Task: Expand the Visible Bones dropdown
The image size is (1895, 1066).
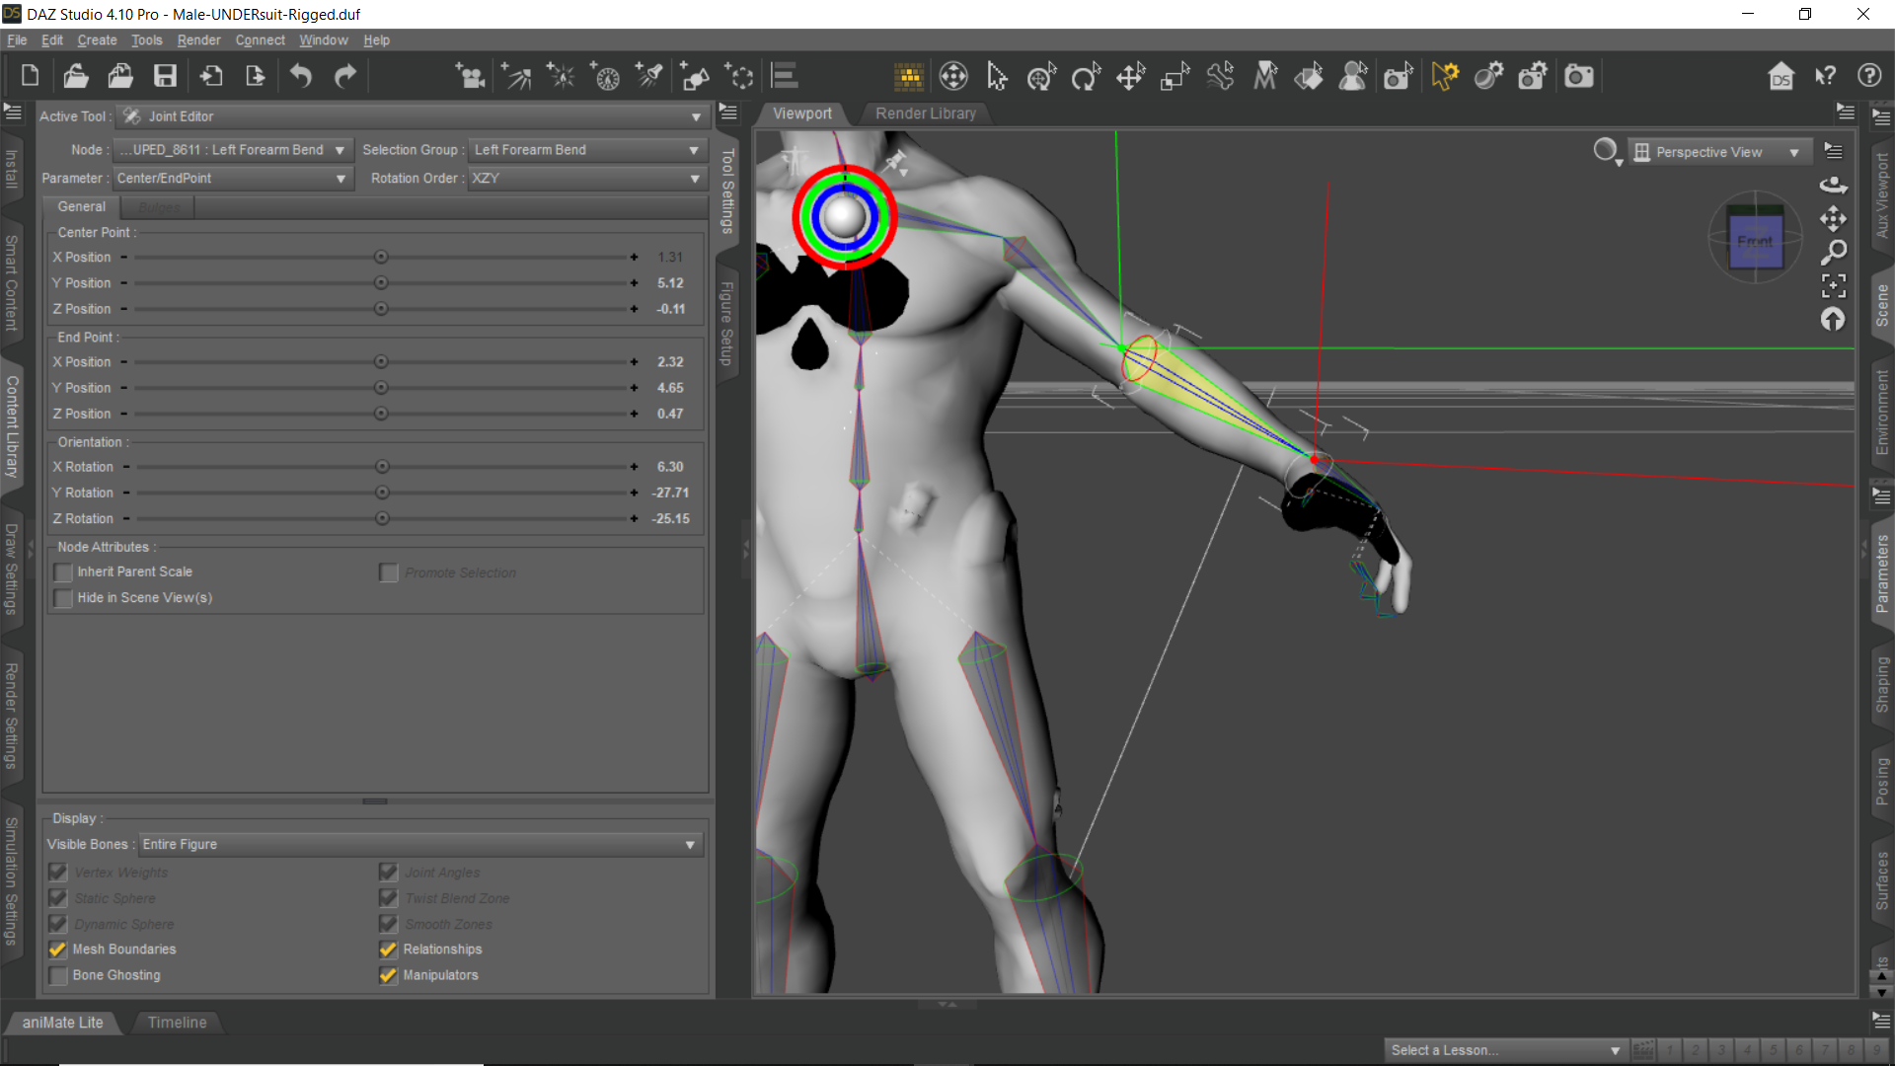Action: [419, 845]
